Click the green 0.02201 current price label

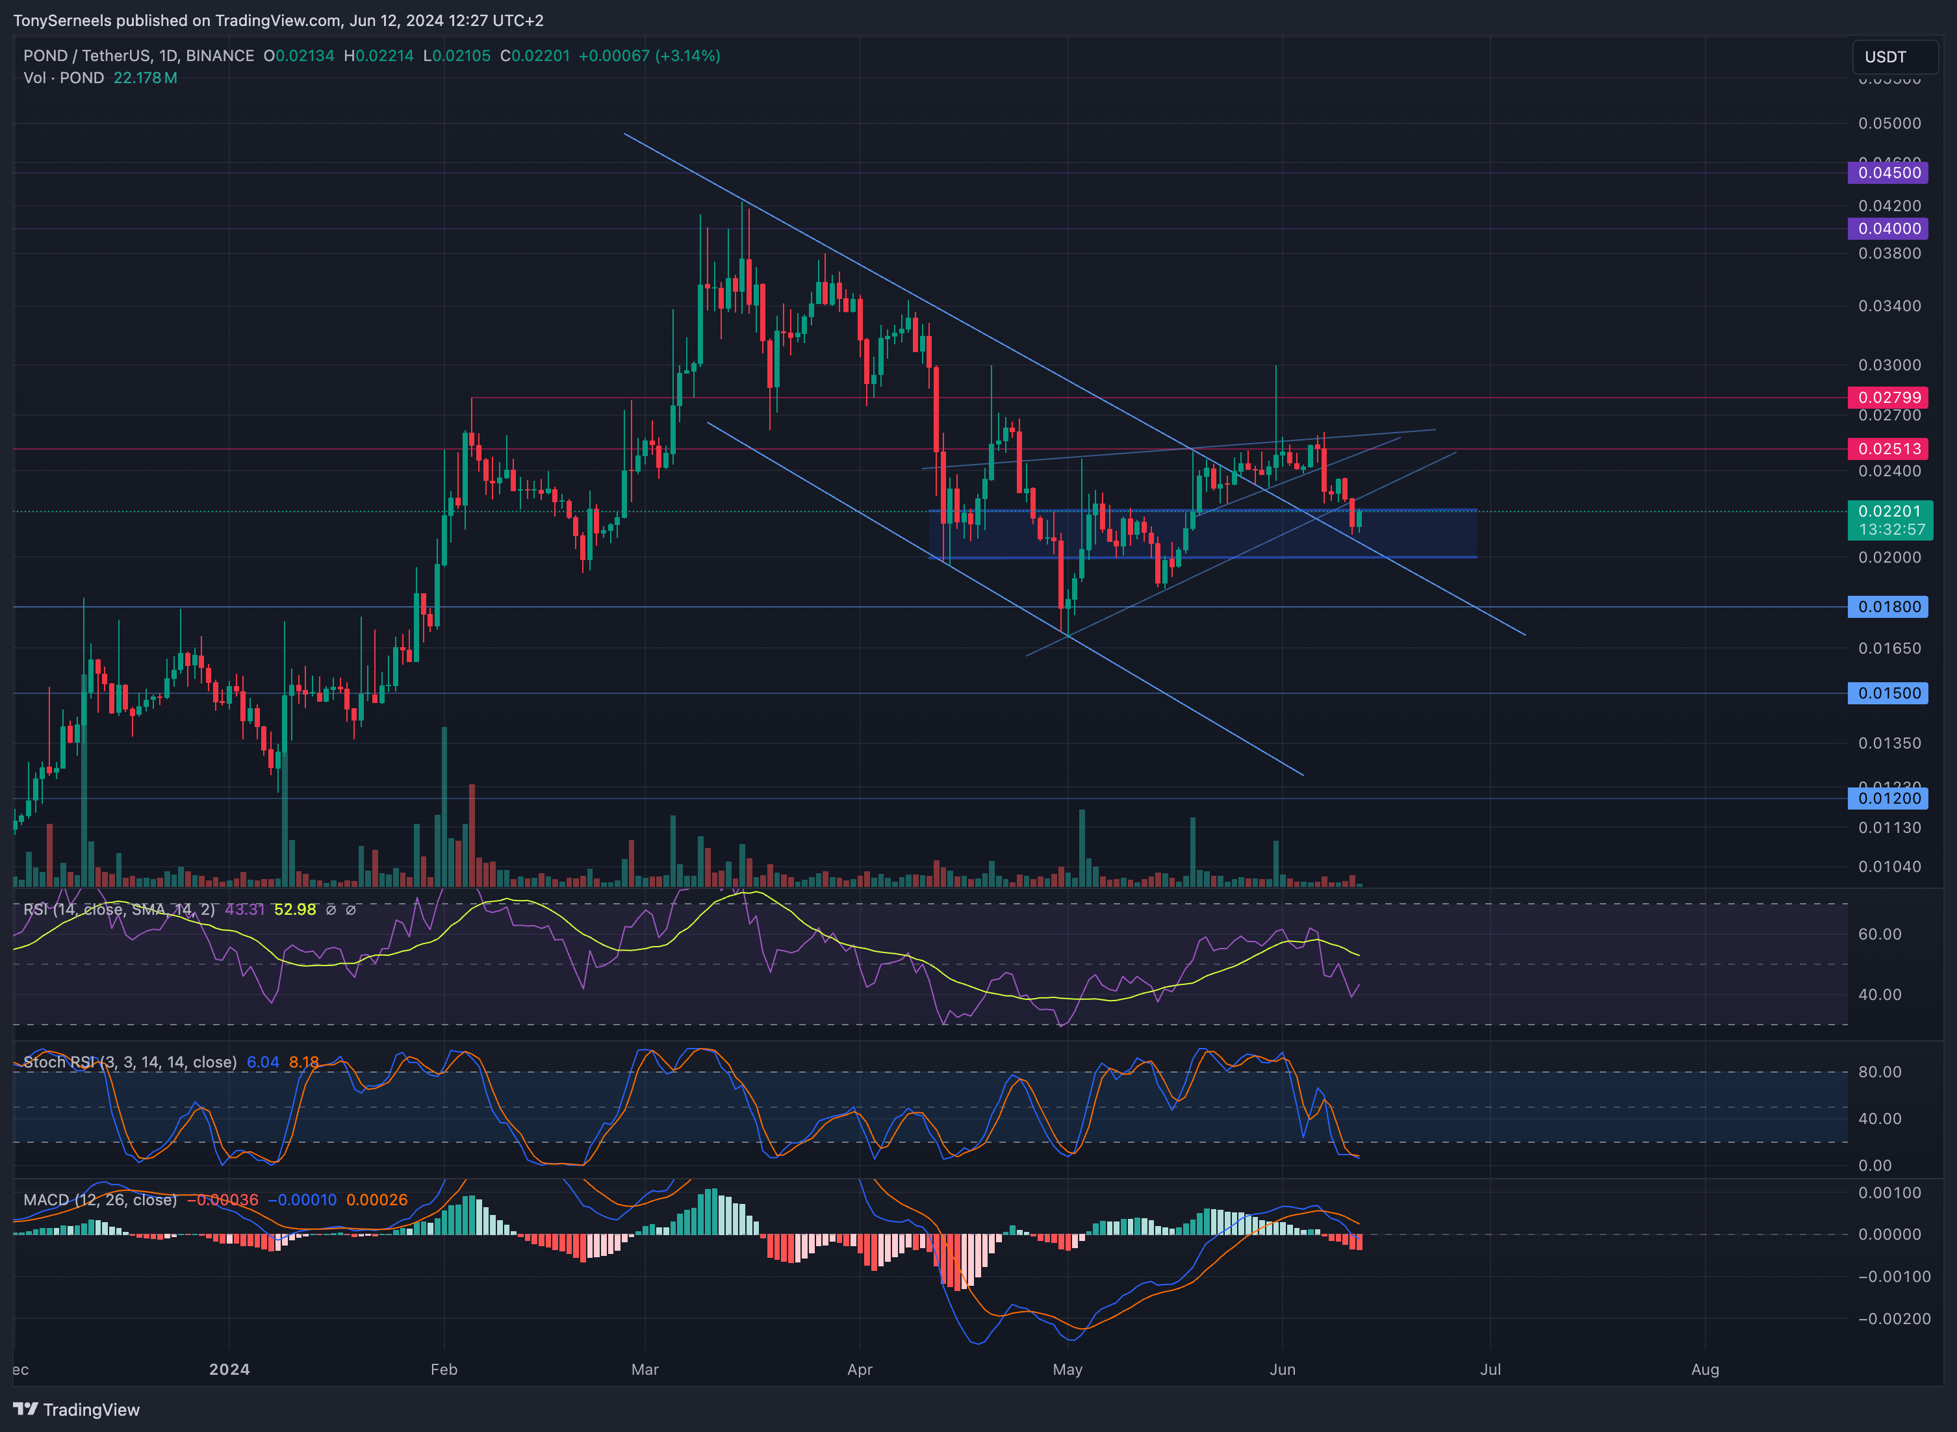[x=1889, y=511]
